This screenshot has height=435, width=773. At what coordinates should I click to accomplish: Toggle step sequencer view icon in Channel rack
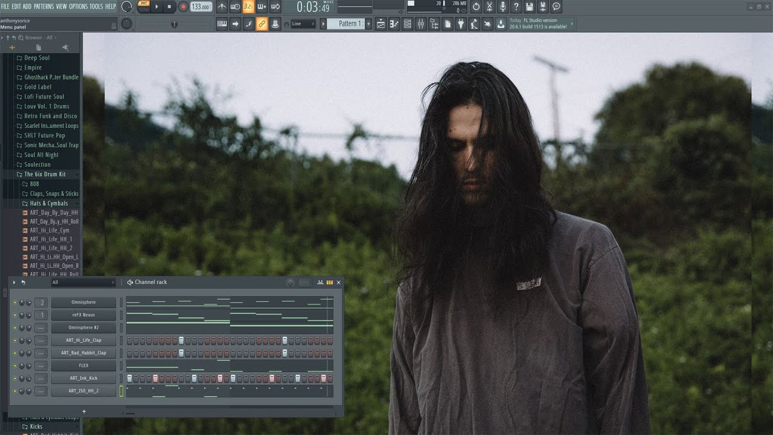pyautogui.click(x=330, y=282)
